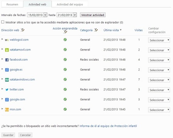Click the green checkmark for twitter.com
The image size is (173, 138).
point(65,89)
